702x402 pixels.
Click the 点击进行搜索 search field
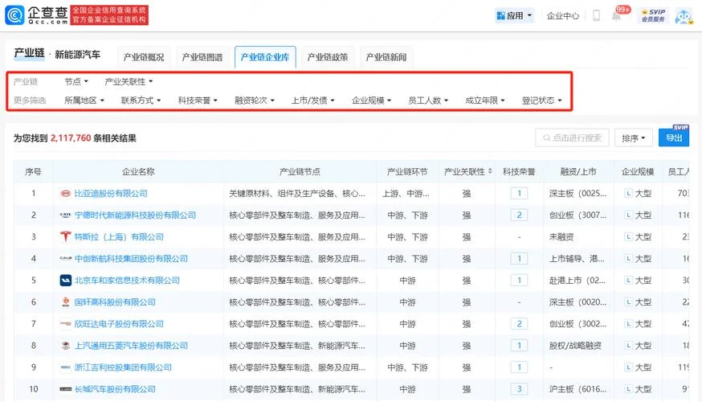pyautogui.click(x=572, y=137)
